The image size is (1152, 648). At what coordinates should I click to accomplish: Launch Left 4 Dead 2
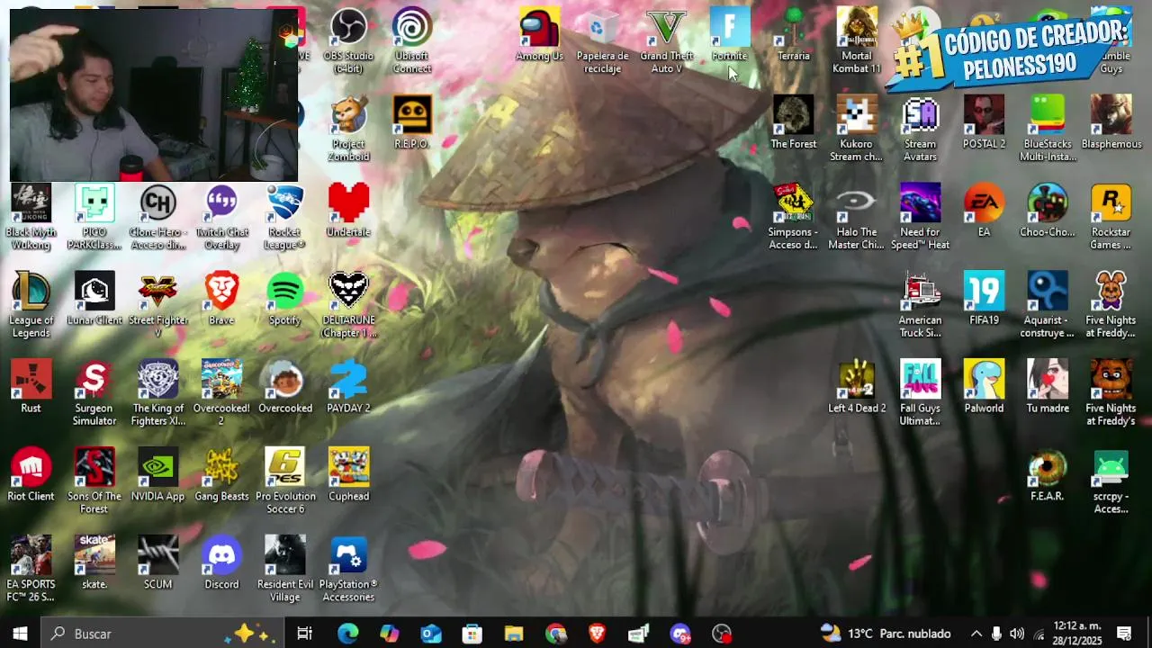857,388
